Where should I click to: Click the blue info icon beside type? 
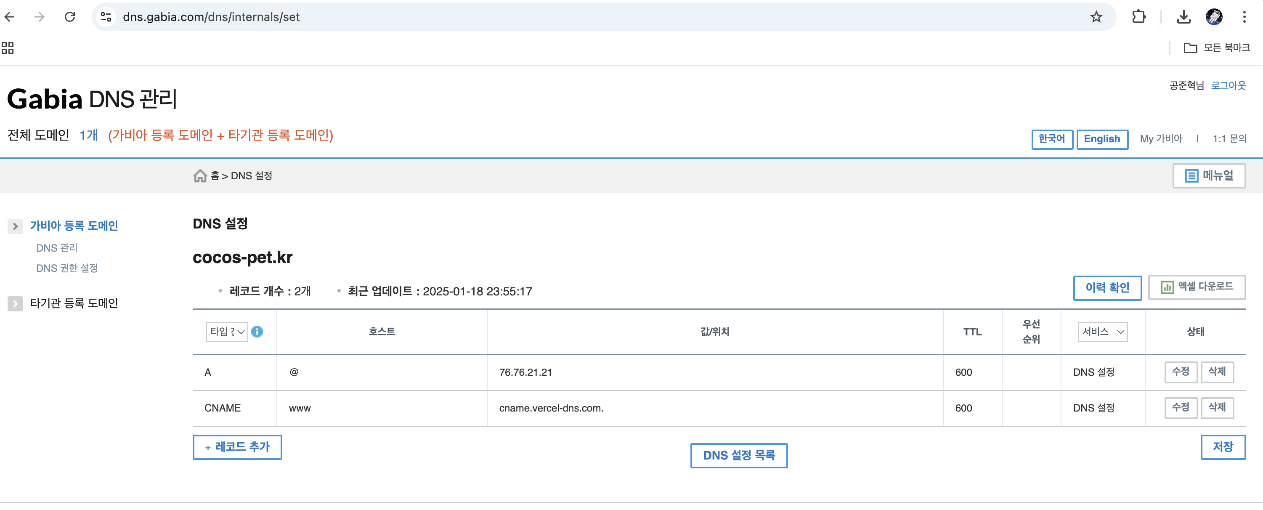pos(257,332)
